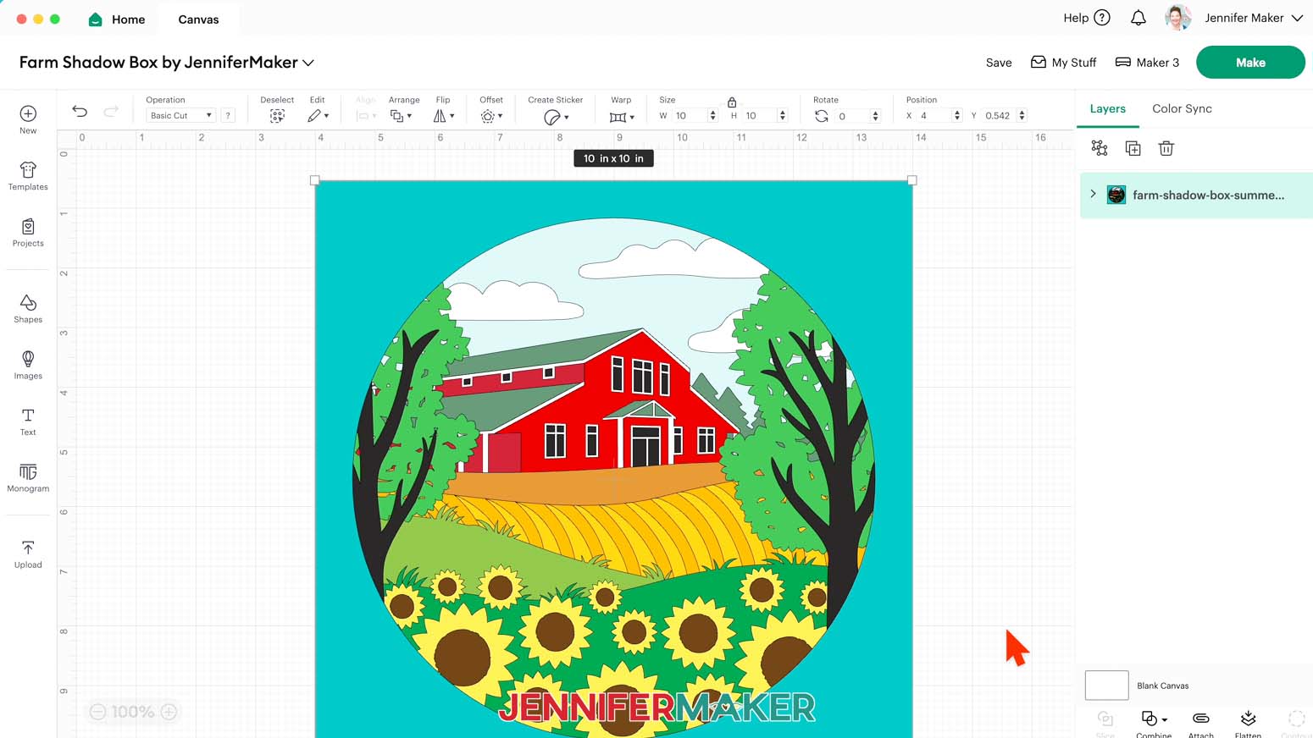
Task: Open the project title dropdown chevron
Action: [308, 63]
